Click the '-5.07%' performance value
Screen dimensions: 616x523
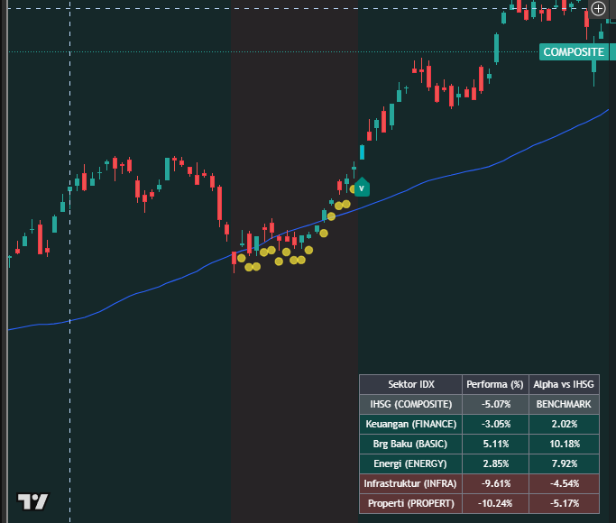(495, 404)
